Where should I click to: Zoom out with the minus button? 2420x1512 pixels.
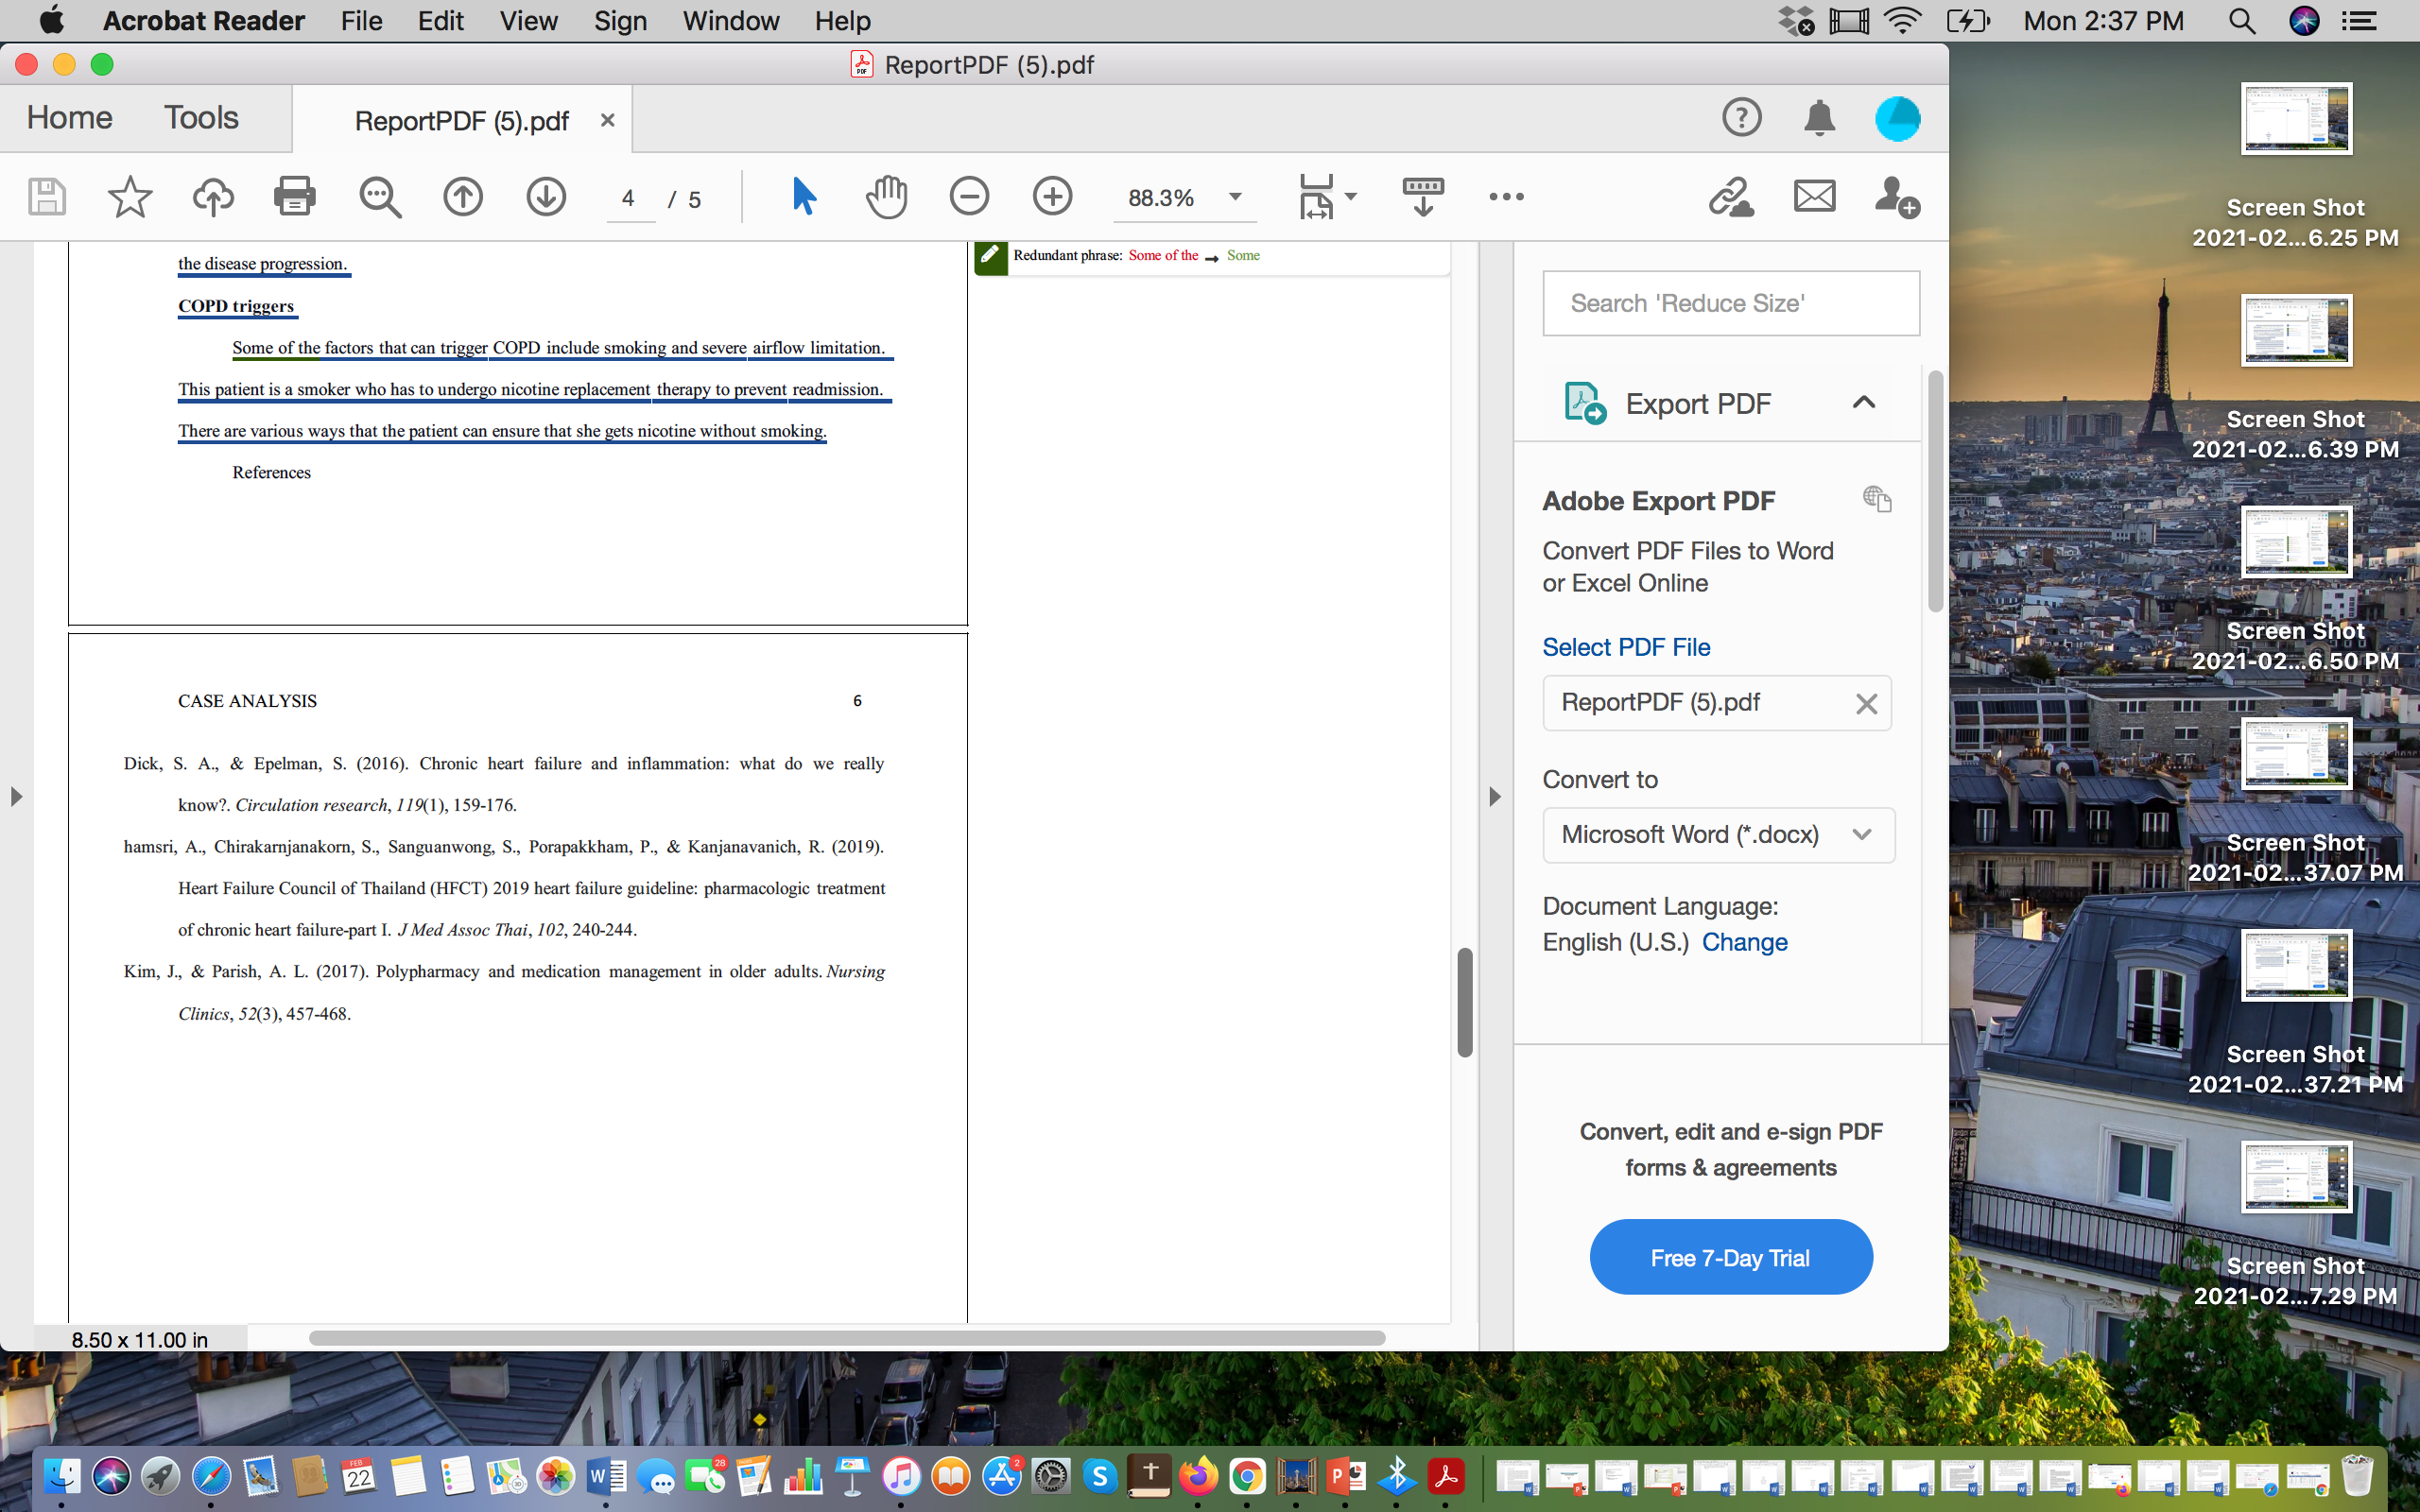(969, 196)
